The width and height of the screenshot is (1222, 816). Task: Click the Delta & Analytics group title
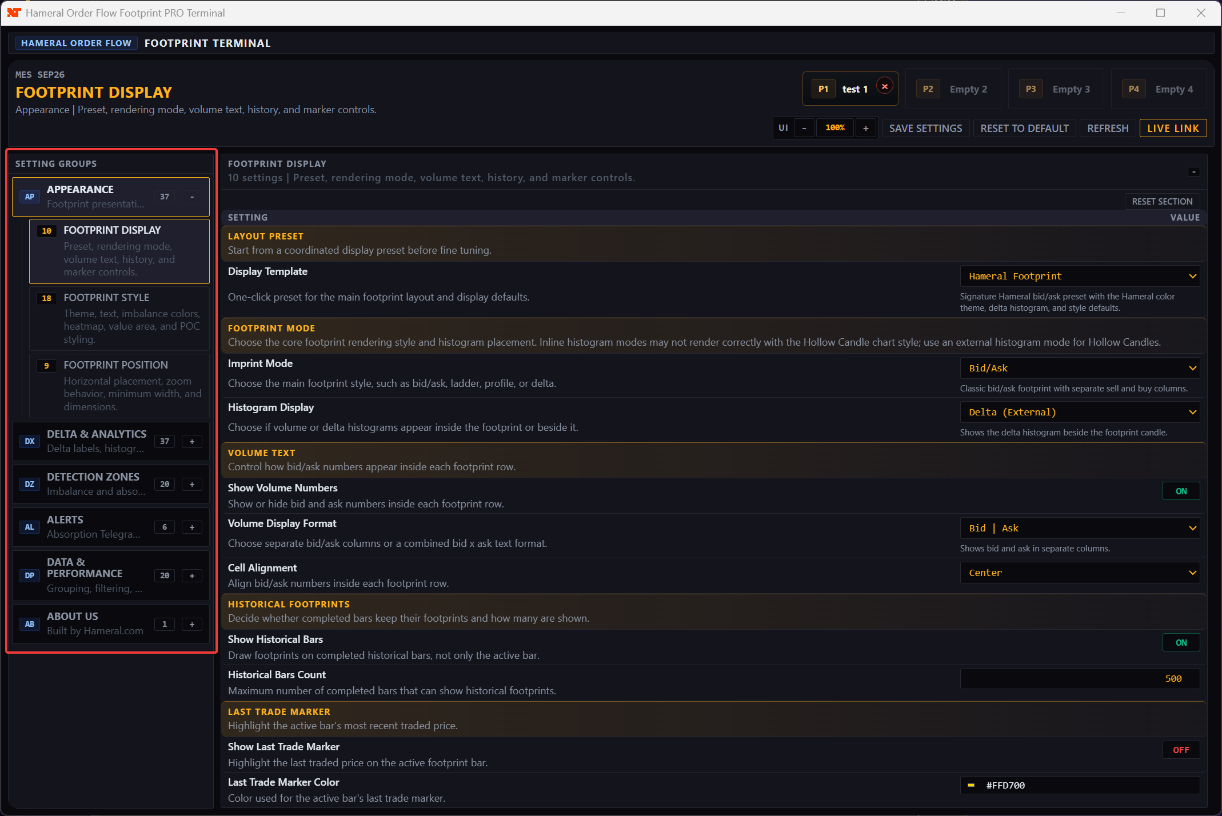(x=97, y=434)
